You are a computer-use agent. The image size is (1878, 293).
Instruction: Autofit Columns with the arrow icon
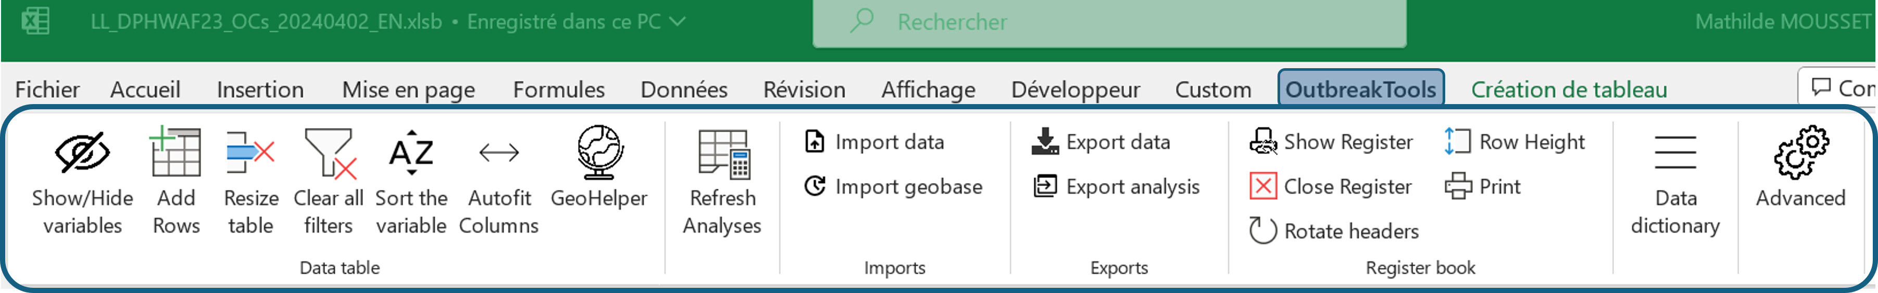[x=499, y=153]
